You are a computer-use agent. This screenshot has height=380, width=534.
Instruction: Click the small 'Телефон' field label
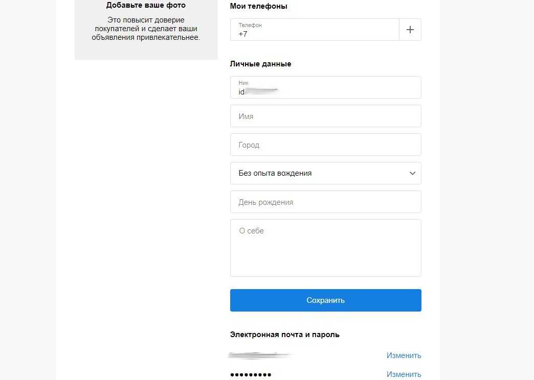(250, 25)
